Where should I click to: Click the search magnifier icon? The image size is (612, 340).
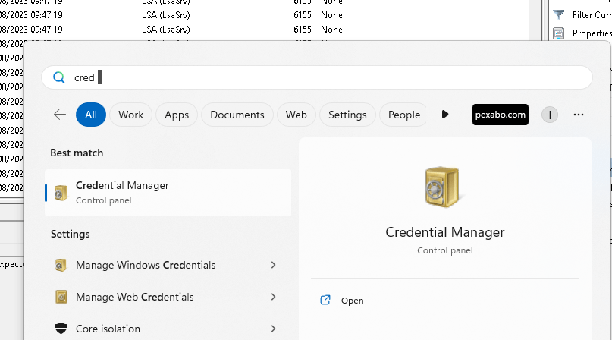59,77
